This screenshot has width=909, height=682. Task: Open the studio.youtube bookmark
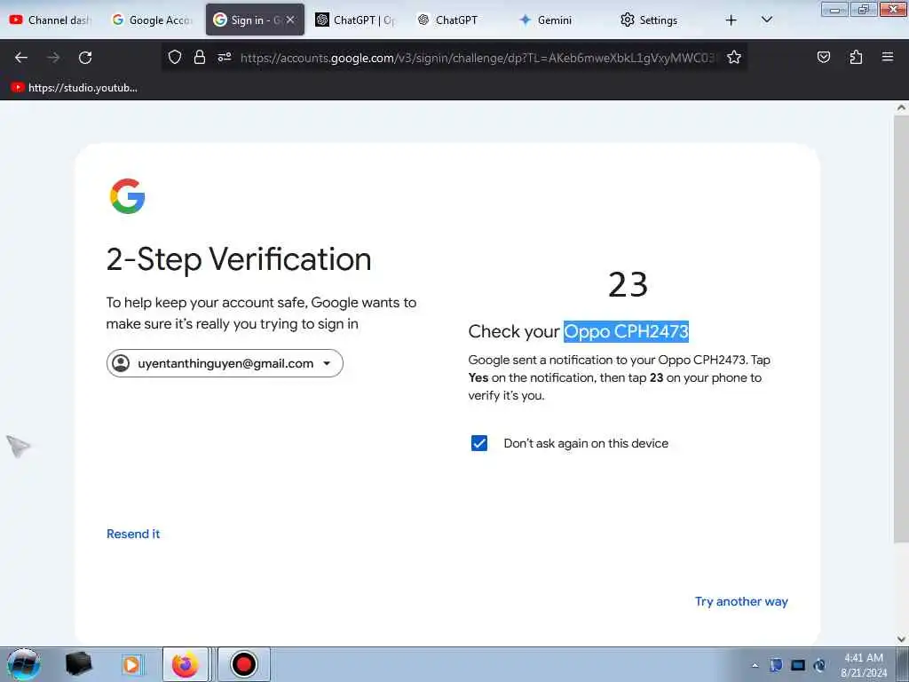point(75,88)
